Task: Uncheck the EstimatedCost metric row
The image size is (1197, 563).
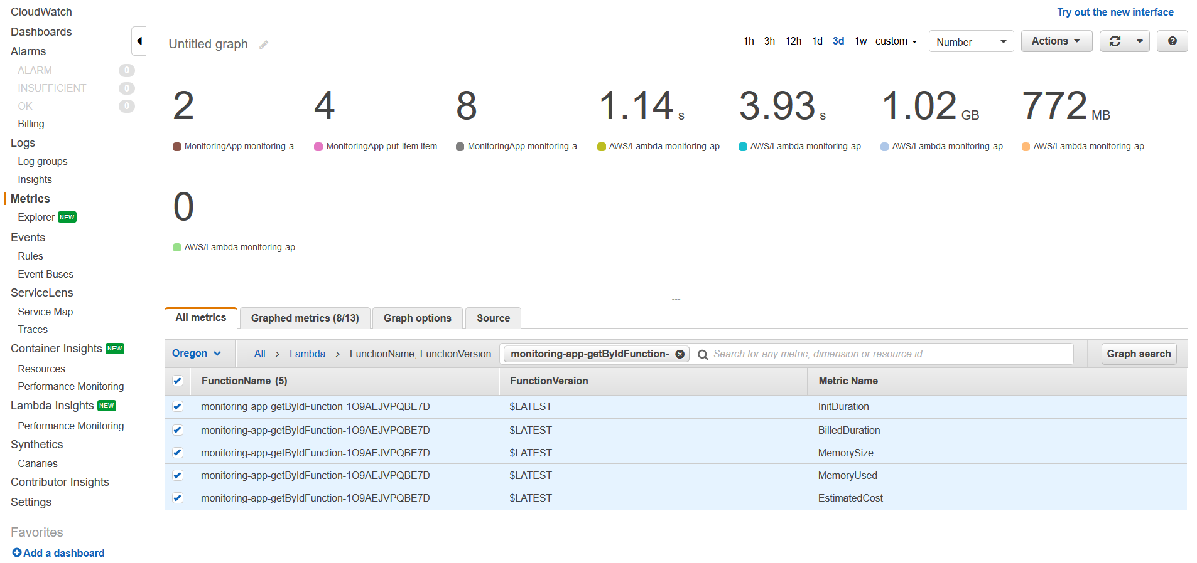Action: click(x=178, y=498)
